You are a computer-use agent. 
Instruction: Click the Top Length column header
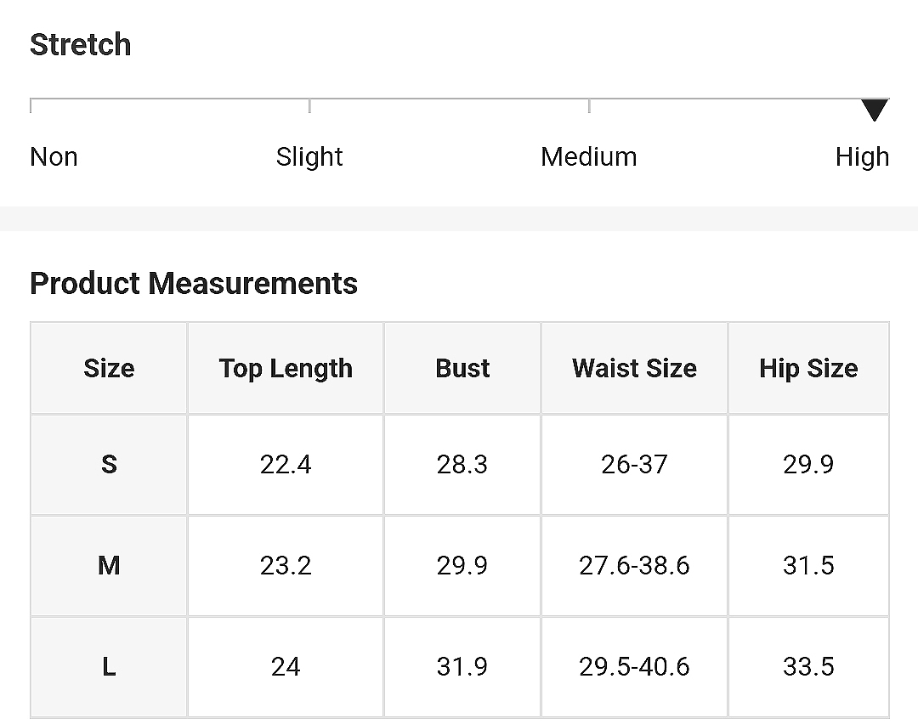point(286,368)
